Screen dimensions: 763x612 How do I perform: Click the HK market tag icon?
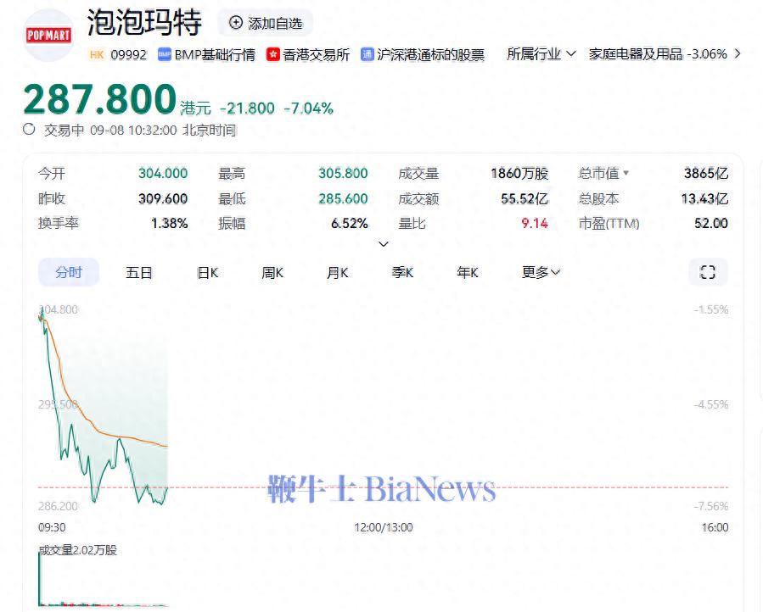point(96,54)
